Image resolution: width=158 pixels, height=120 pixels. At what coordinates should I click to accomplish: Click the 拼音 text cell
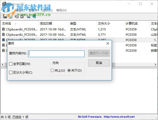(154, 50)
